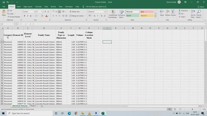Click the Insert Function fx icon
207x116 pixels.
click(30, 24)
